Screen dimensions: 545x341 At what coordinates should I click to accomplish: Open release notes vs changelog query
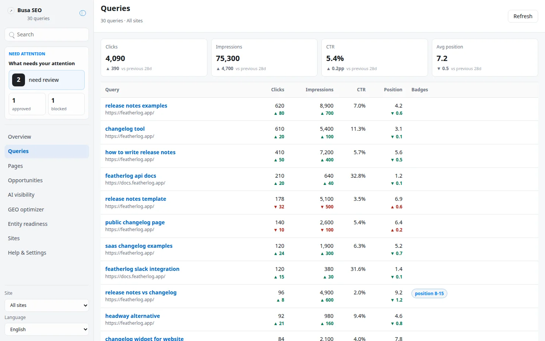click(x=141, y=293)
